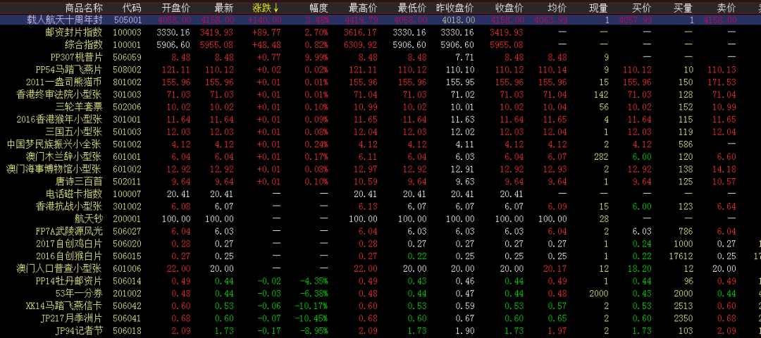The image size is (761, 338).
Task: Click code 100003 cell
Action: coord(127,32)
